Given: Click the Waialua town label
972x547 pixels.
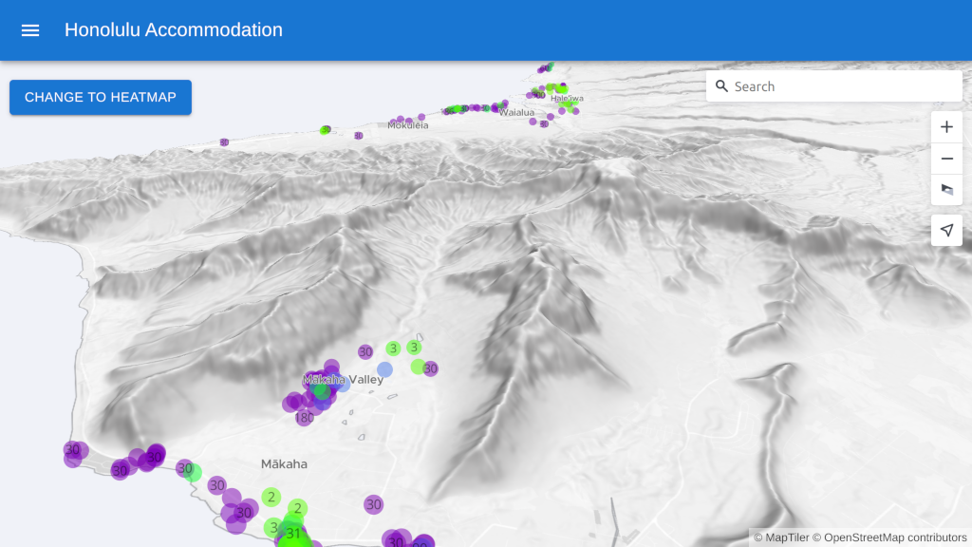Looking at the screenshot, I should 517,112.
